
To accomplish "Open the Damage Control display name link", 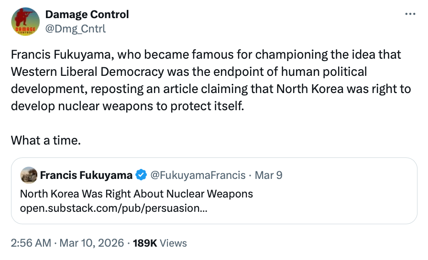I will click(87, 14).
